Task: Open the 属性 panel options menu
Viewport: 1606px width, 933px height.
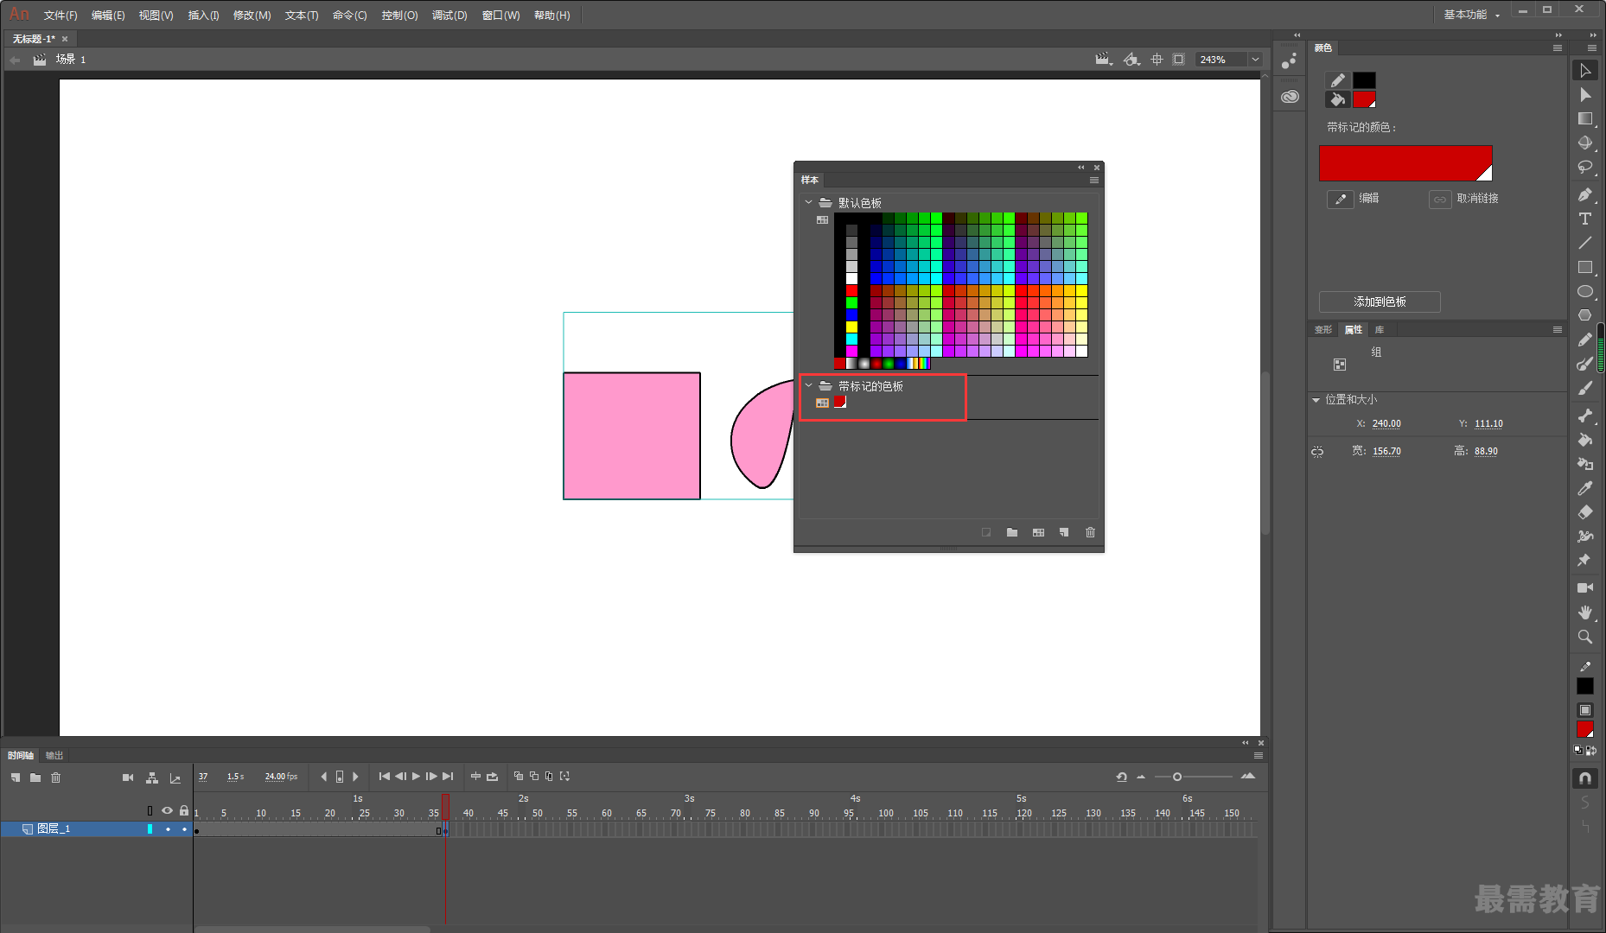Action: 1558,330
